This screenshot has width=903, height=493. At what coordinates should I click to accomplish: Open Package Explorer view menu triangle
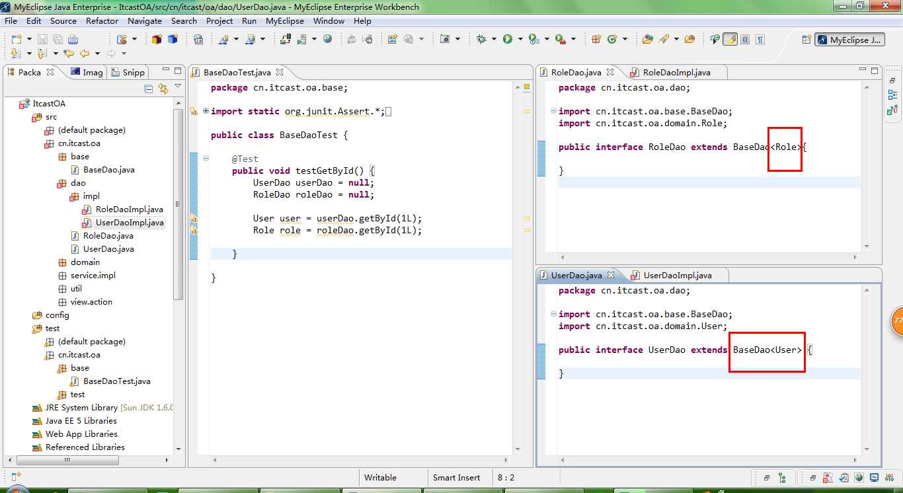(178, 87)
